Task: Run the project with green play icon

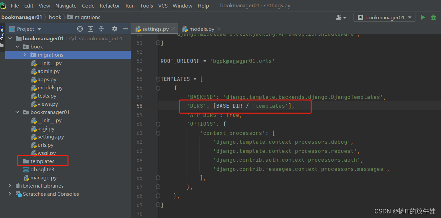Action: point(423,17)
